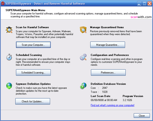Click the scanwith.com watermark text
This screenshot has width=153, height=121.
(x=141, y=17)
